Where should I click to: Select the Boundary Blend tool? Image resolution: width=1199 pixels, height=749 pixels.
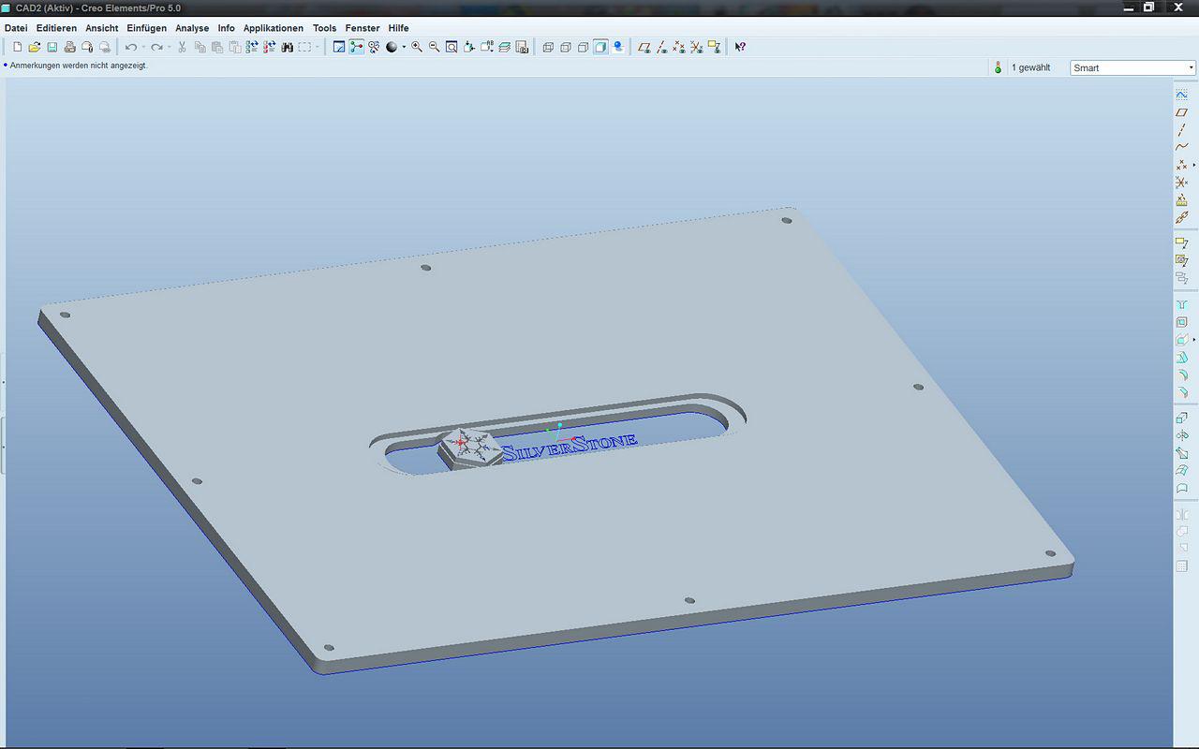coord(1181,471)
